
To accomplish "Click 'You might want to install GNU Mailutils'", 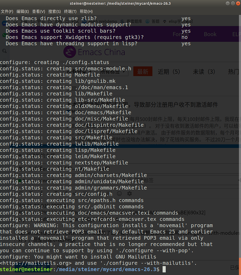I will click(x=95, y=257).
